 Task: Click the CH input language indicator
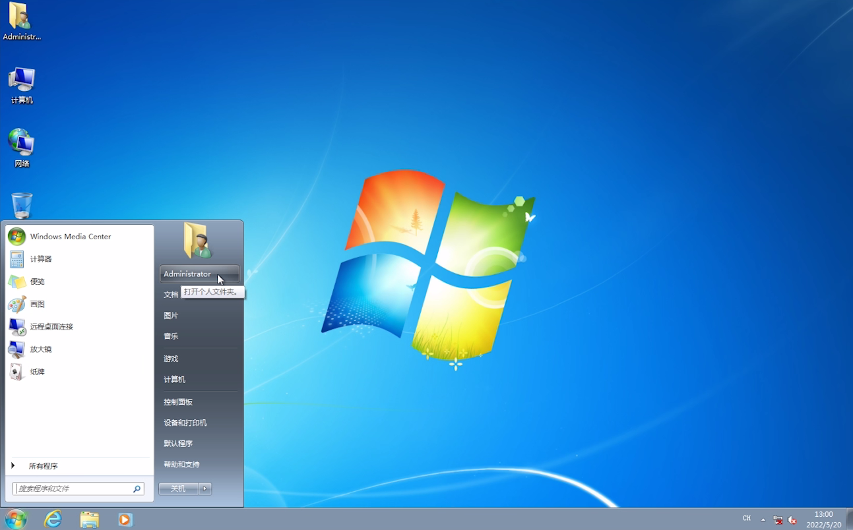pos(747,519)
